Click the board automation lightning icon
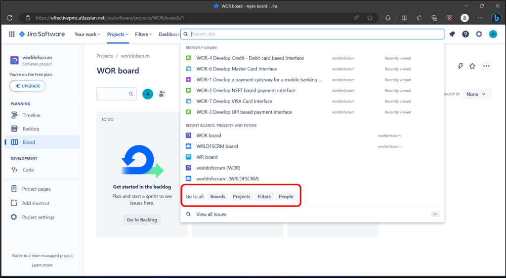This screenshot has height=278, width=506. [461, 66]
